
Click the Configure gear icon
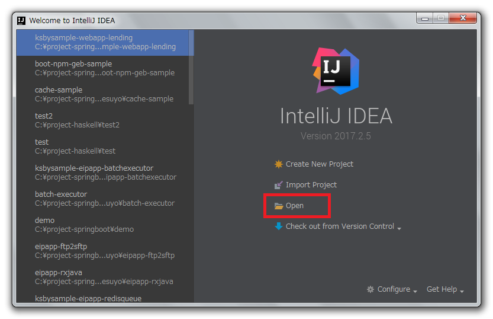tap(370, 289)
